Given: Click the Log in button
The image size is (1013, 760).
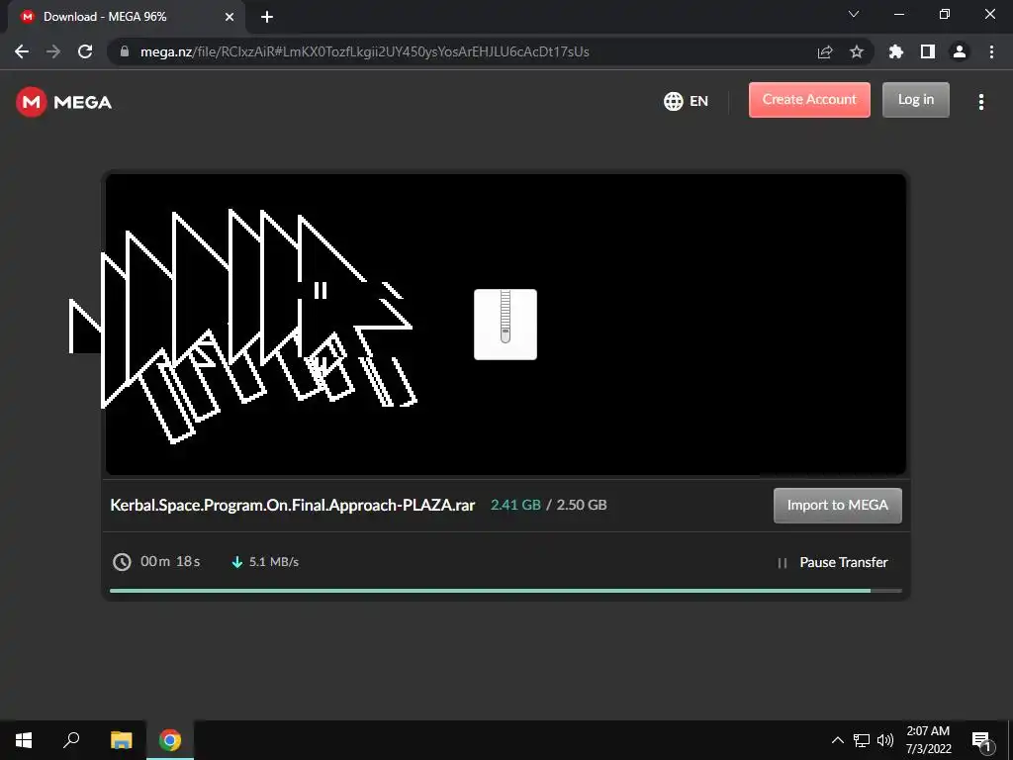Looking at the screenshot, I should click(x=915, y=100).
